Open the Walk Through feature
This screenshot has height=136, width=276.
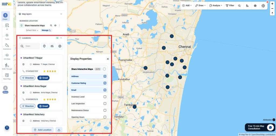7,66
